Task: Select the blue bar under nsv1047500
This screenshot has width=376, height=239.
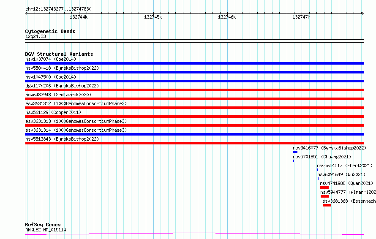Action: point(194,81)
